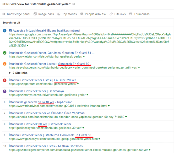Click the Sitelinks chain icon
The image size is (174, 156).
111,14
